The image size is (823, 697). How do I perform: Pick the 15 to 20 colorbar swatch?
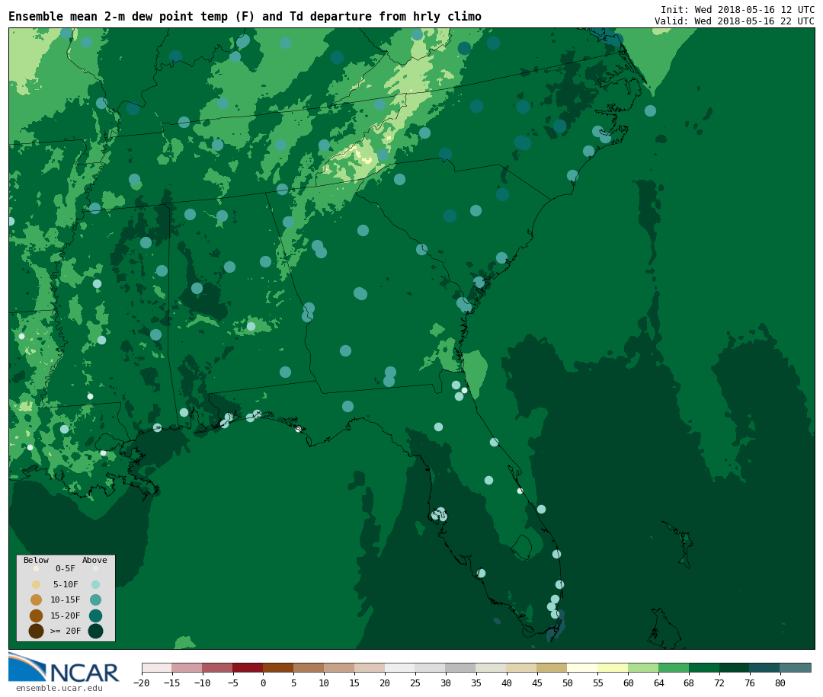(370, 667)
